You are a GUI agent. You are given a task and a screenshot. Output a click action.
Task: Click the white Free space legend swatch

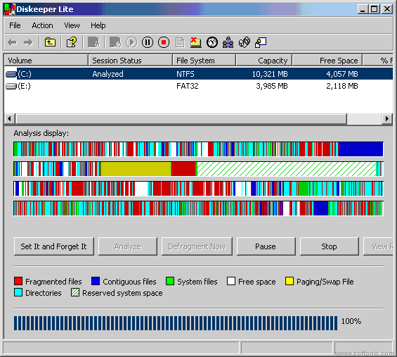[231, 281]
